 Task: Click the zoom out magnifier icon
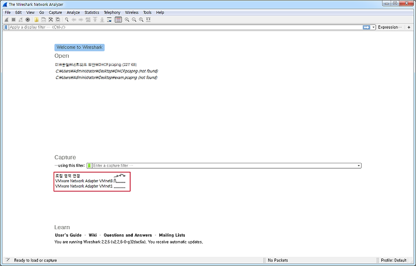[134, 20]
